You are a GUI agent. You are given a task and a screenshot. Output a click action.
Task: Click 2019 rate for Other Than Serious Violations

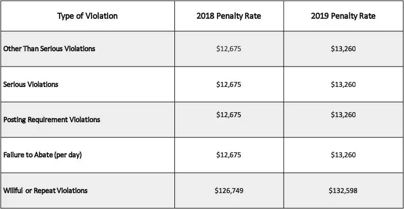pyautogui.click(x=343, y=49)
